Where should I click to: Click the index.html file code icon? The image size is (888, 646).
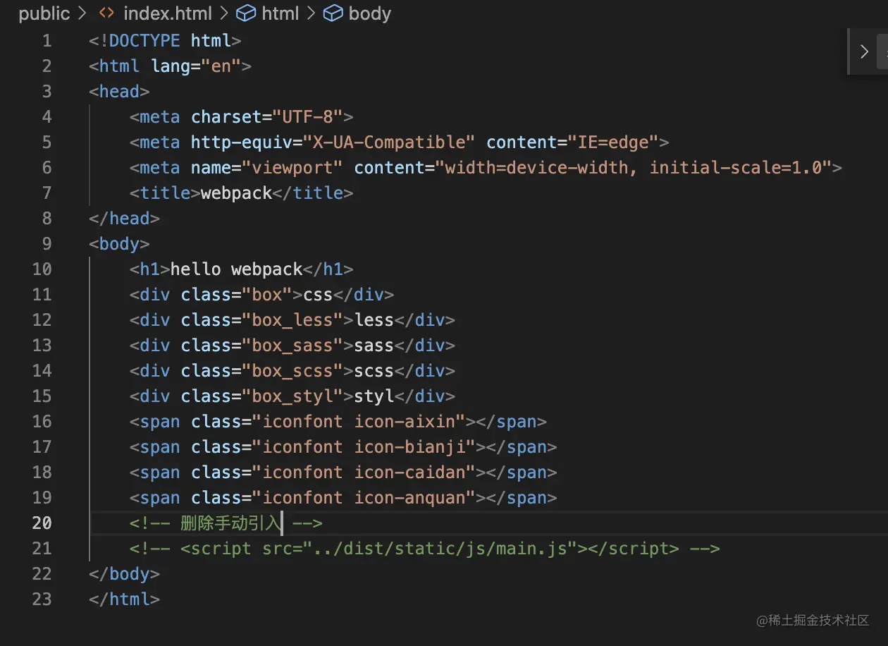106,13
